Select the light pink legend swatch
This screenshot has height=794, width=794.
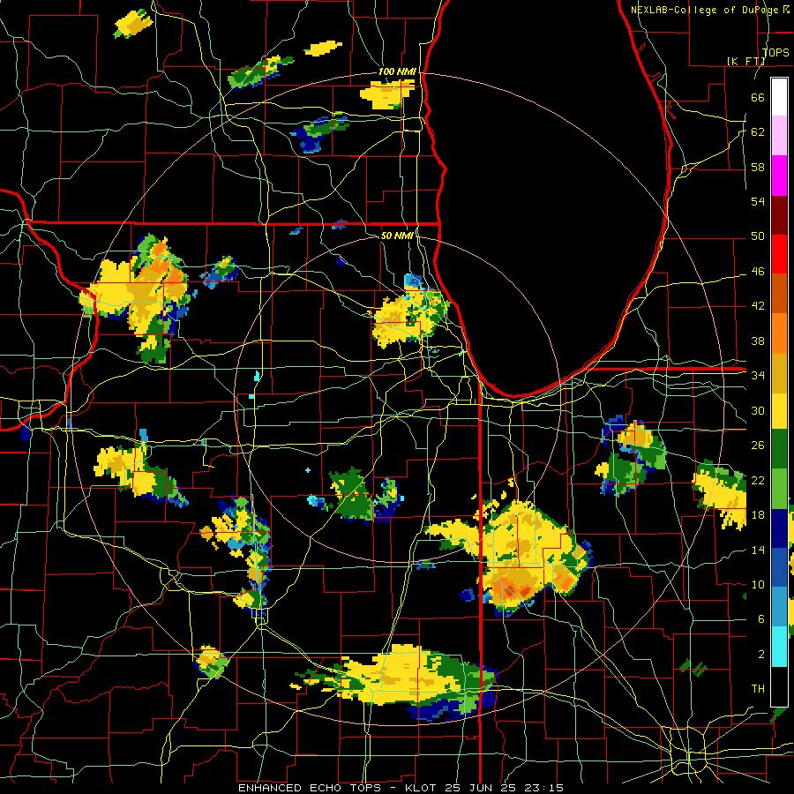tap(779, 136)
